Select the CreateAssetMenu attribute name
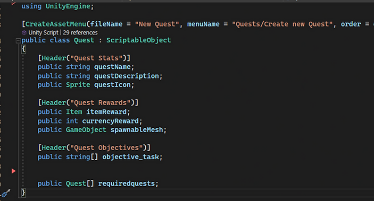 pos(56,24)
